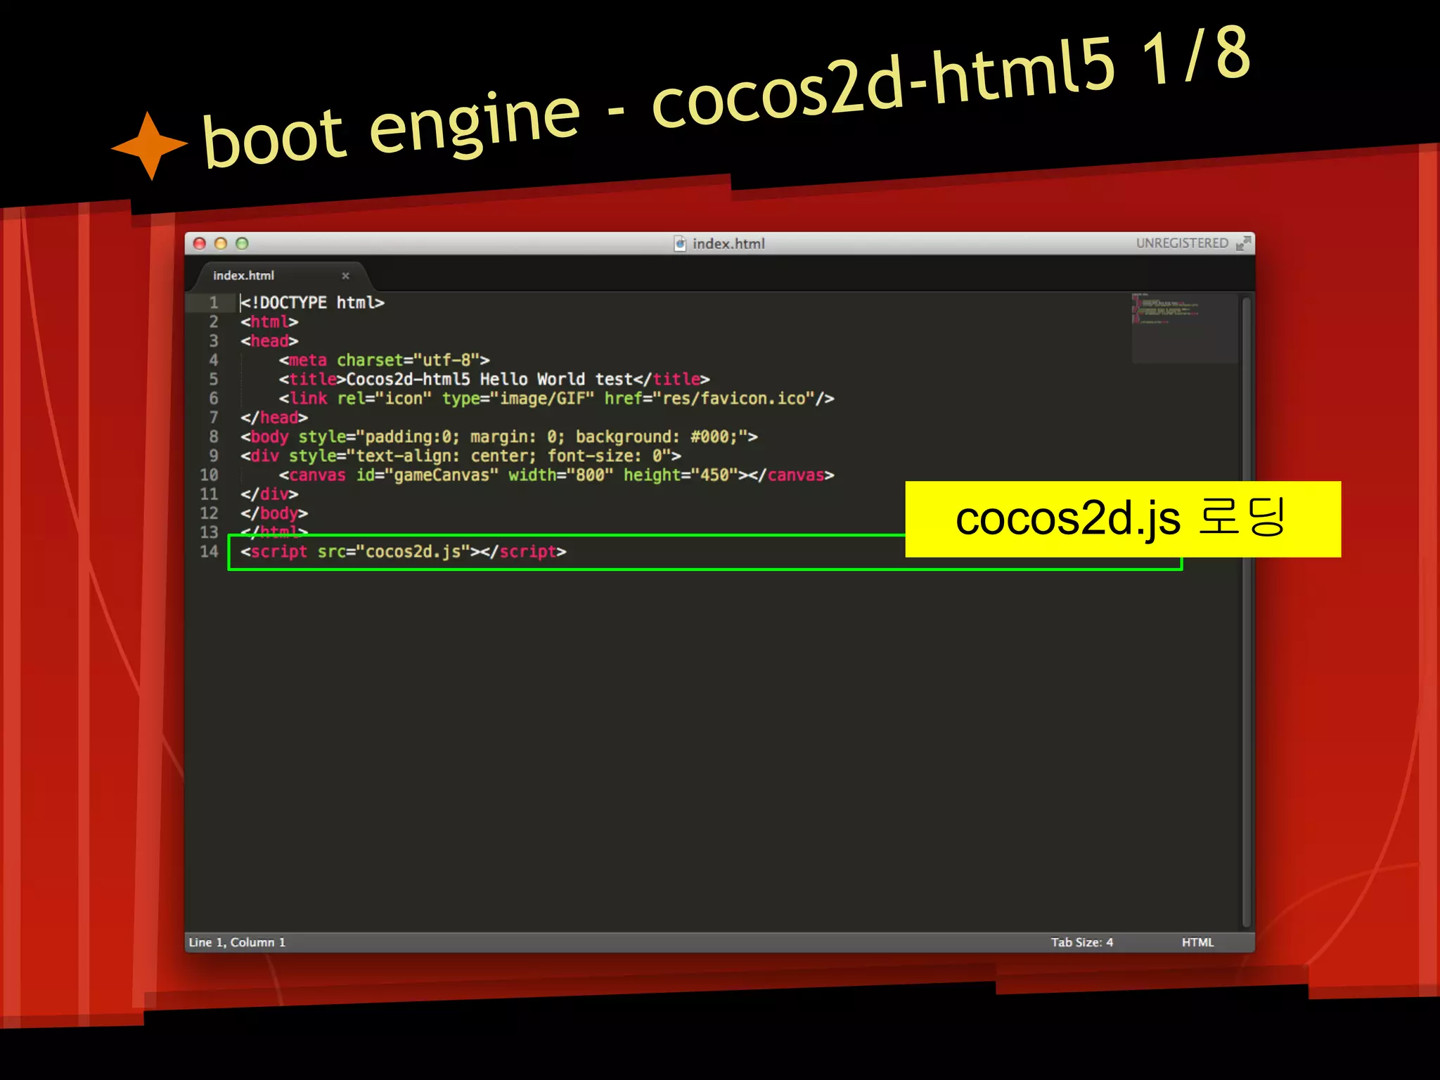The image size is (1440, 1080).
Task: Click the green zoom window button
Action: 242,243
